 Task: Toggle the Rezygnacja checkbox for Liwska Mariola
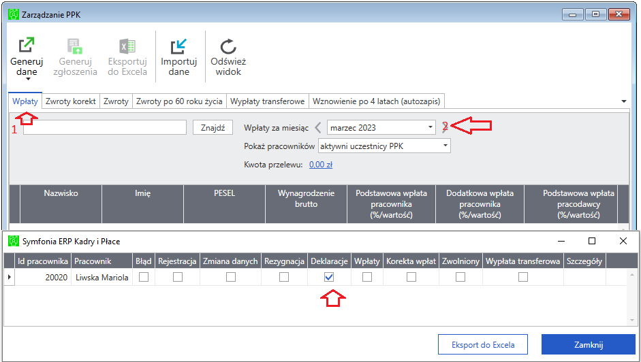point(283,277)
